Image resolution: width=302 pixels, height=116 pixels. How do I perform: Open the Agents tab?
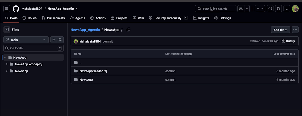[x=78, y=18]
